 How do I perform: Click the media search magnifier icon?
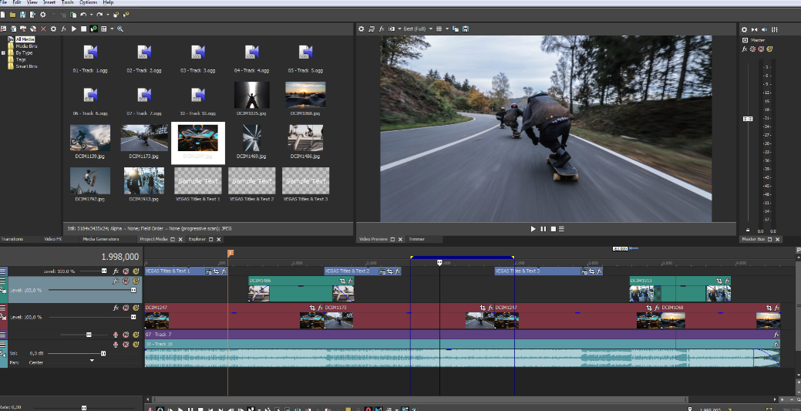[x=120, y=29]
